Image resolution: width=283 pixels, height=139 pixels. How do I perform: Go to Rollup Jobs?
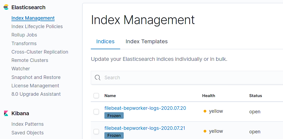24,35
